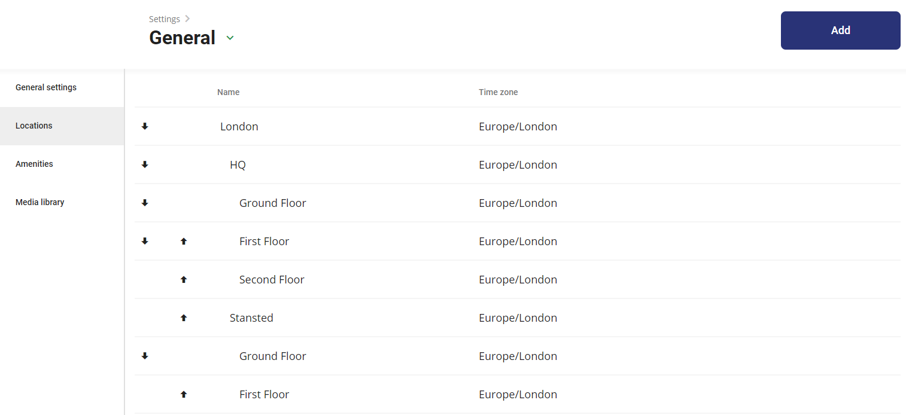Open the HQ location entry
The image size is (906, 415).
click(x=238, y=164)
